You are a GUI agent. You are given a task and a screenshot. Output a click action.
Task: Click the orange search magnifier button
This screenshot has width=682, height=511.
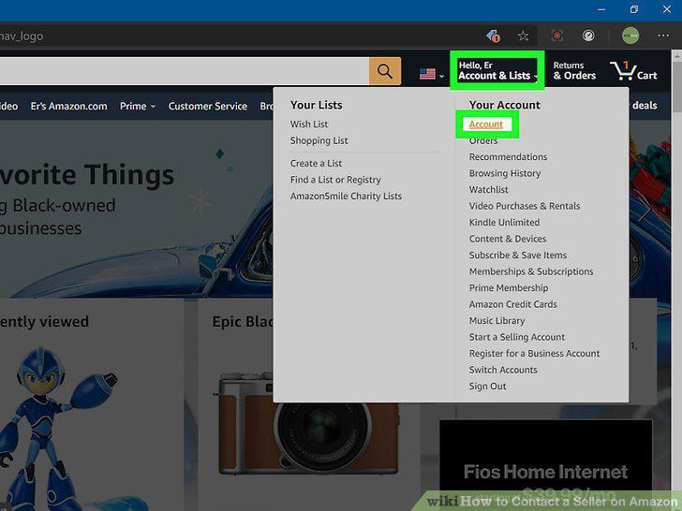(385, 71)
